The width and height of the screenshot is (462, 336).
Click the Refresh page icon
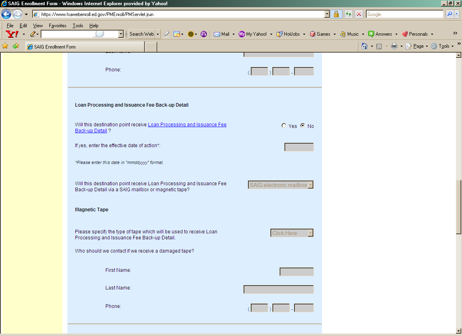click(x=348, y=14)
